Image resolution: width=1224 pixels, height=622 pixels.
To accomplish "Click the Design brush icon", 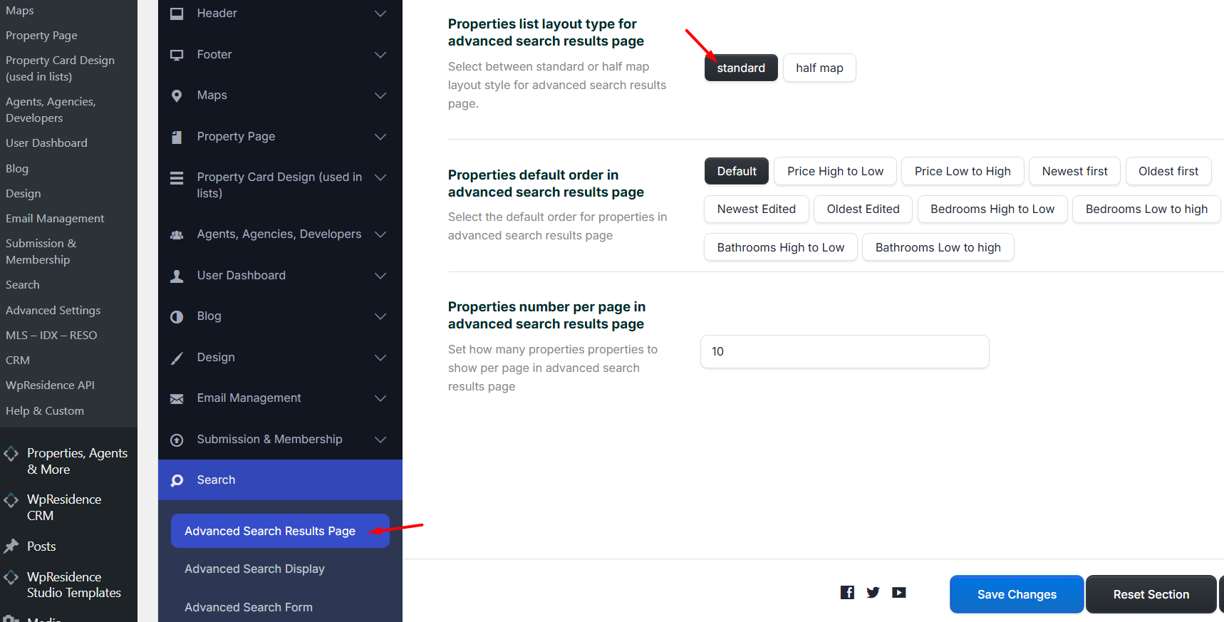I will tap(177, 358).
